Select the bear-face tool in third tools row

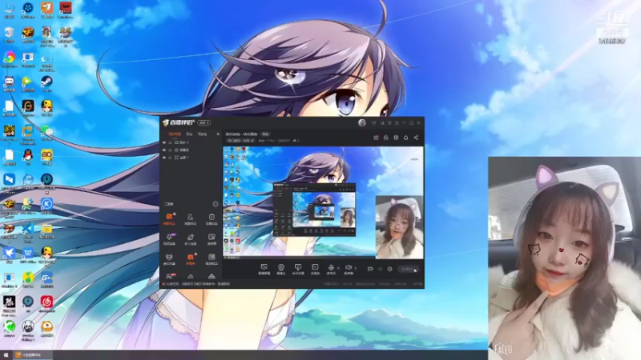pyautogui.click(x=169, y=259)
